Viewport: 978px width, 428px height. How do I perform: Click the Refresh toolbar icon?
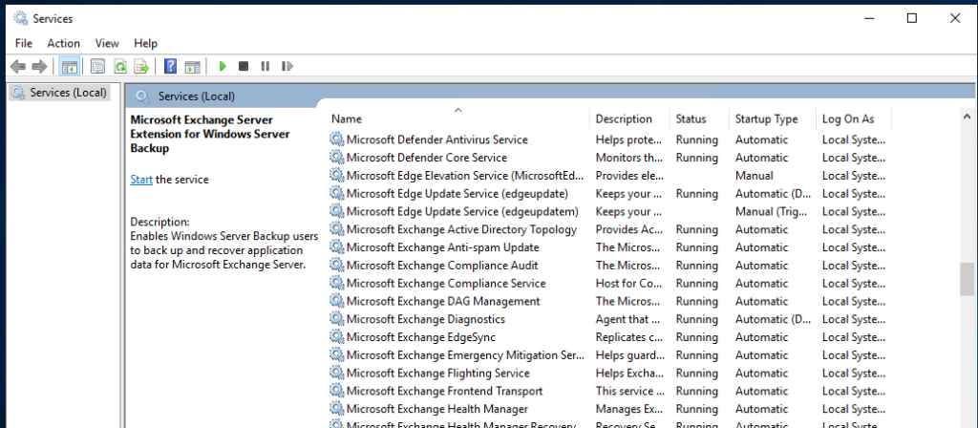point(119,66)
